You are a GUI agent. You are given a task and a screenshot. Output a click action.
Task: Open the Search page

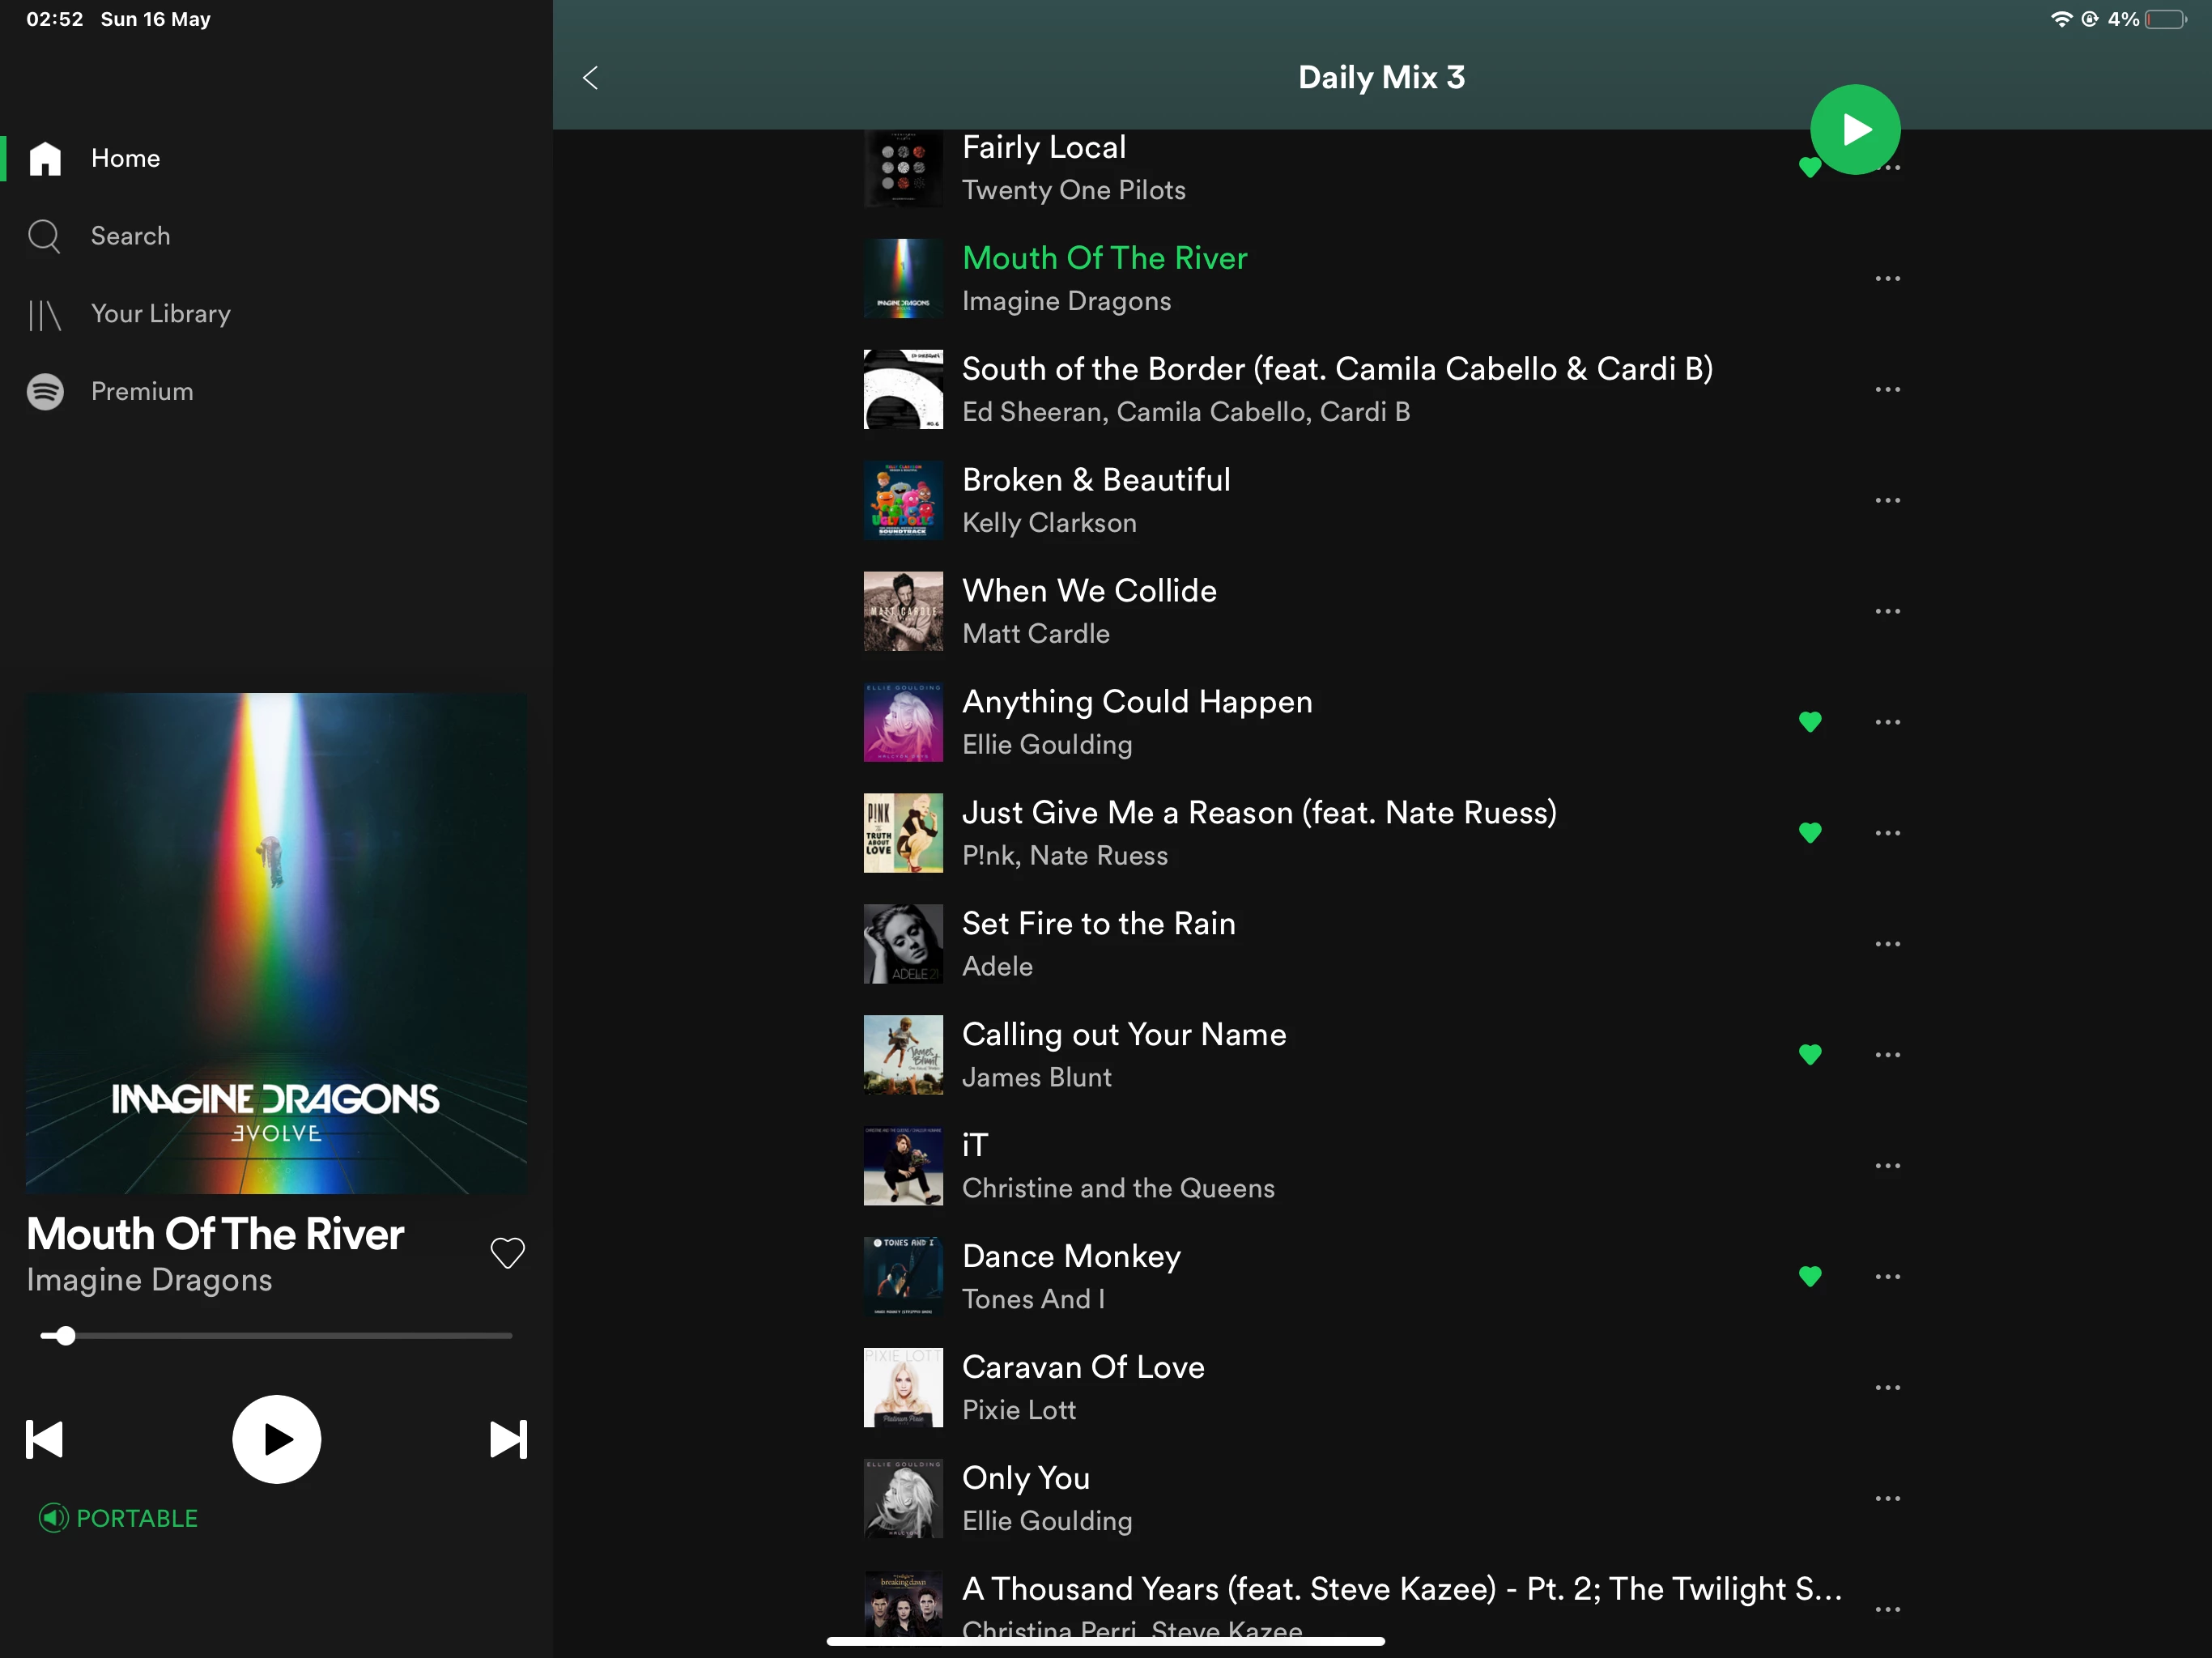(x=130, y=236)
